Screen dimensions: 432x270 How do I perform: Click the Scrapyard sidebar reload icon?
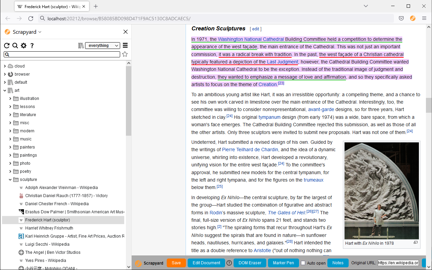click(x=7, y=46)
